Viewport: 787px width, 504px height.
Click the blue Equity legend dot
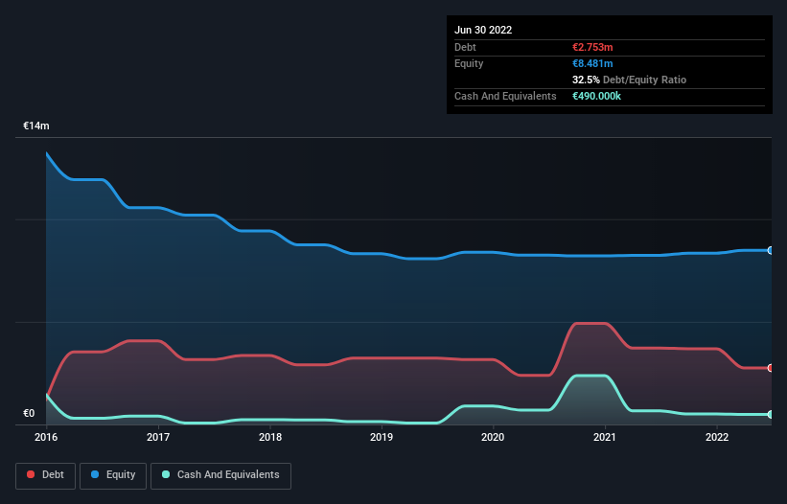pyautogui.click(x=95, y=474)
